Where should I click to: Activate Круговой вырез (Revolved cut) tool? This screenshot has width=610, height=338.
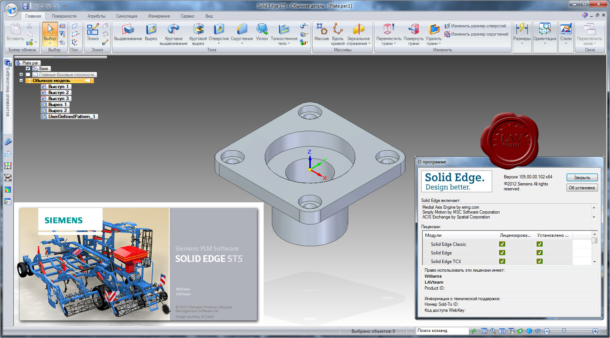tap(198, 34)
